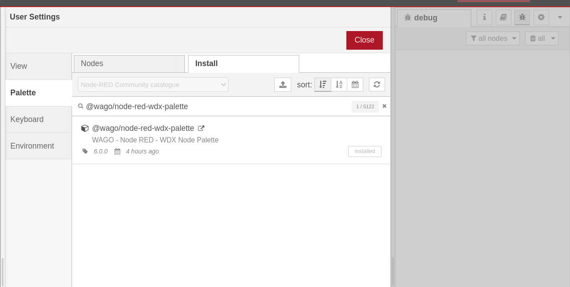570x287 pixels.
Task: Open the clear all debug messages dropdown
Action: point(542,38)
